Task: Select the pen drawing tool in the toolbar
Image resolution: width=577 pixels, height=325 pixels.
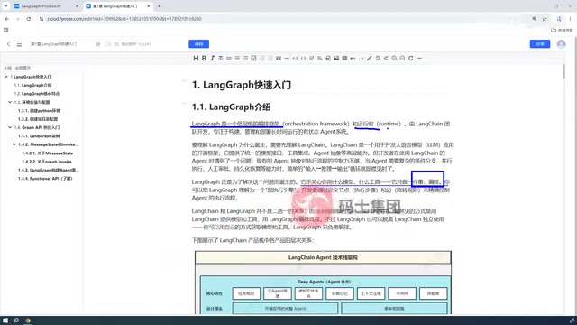Action: [370, 58]
